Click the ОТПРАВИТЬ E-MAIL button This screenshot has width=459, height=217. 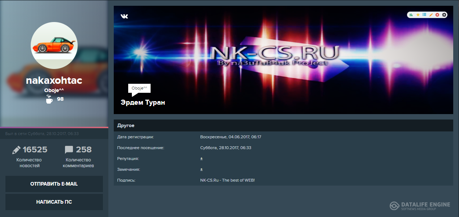pyautogui.click(x=54, y=184)
